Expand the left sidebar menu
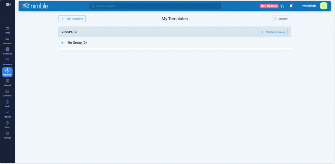Screen dimensions: 335x164 click(x=9, y=4)
